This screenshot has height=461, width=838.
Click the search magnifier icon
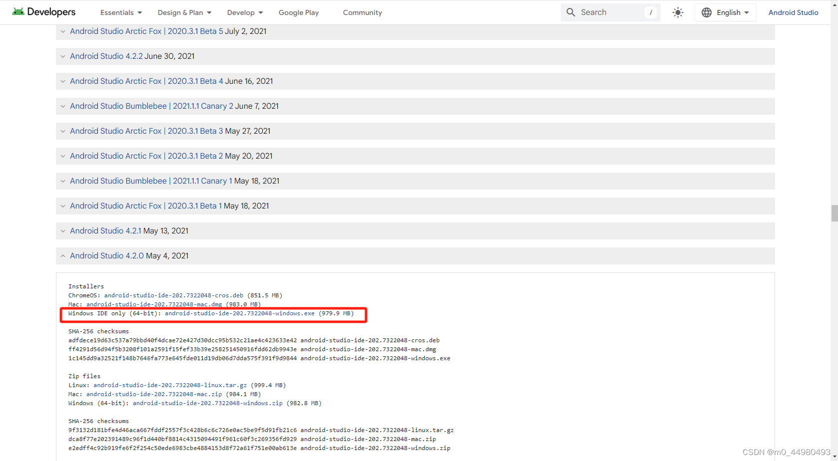point(571,12)
